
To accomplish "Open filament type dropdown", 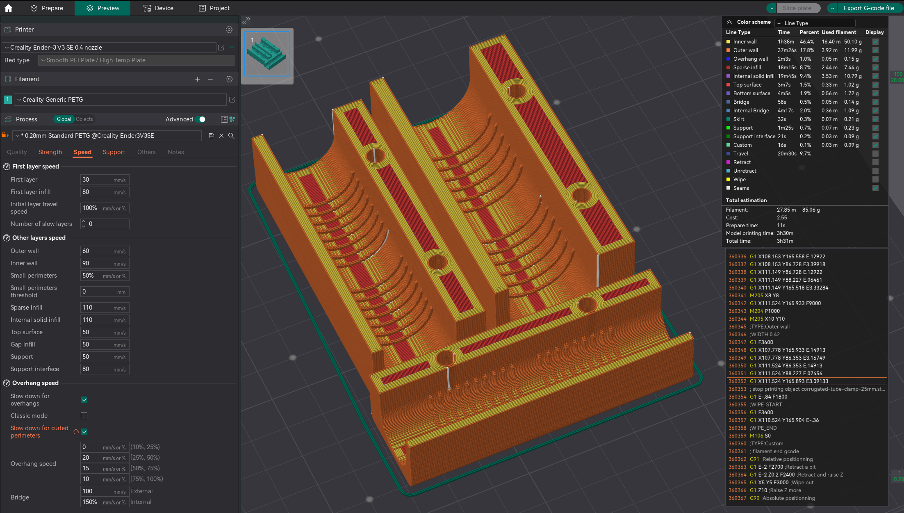I will pos(120,100).
